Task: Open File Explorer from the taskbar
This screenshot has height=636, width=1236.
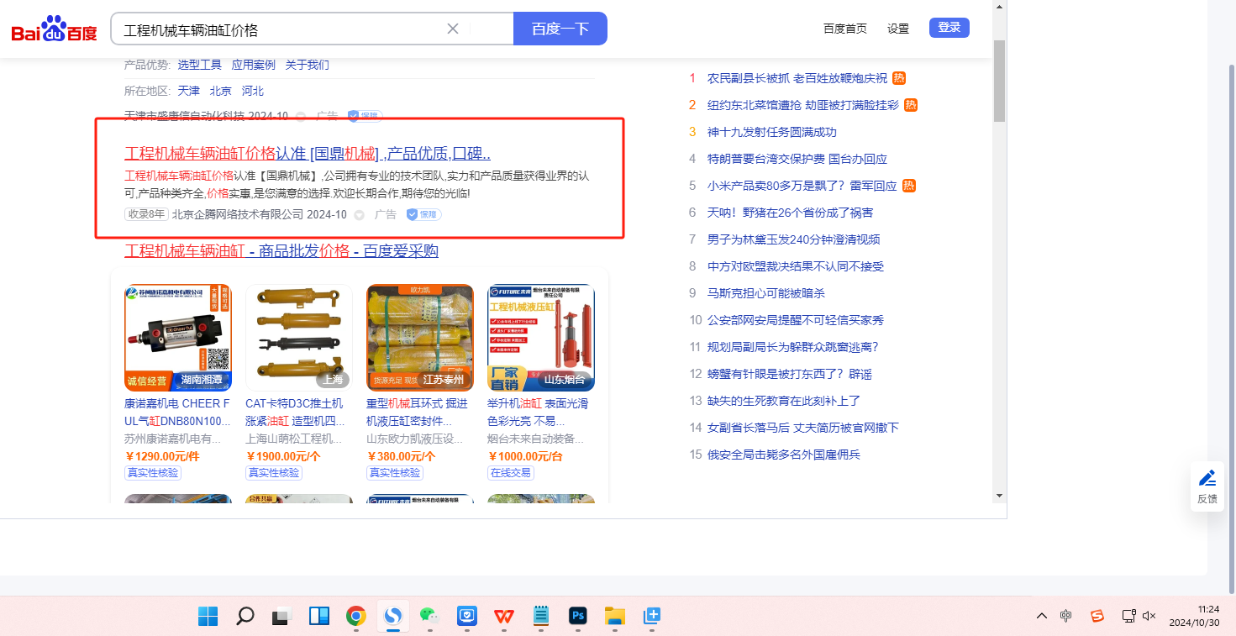Action: 614,616
